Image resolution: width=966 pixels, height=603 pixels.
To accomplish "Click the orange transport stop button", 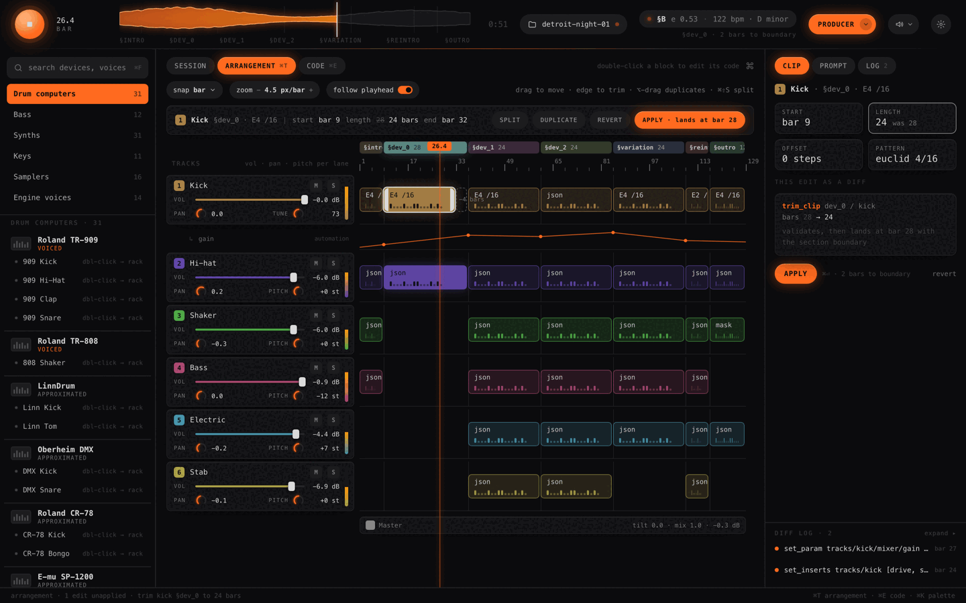I will pyautogui.click(x=30, y=24).
